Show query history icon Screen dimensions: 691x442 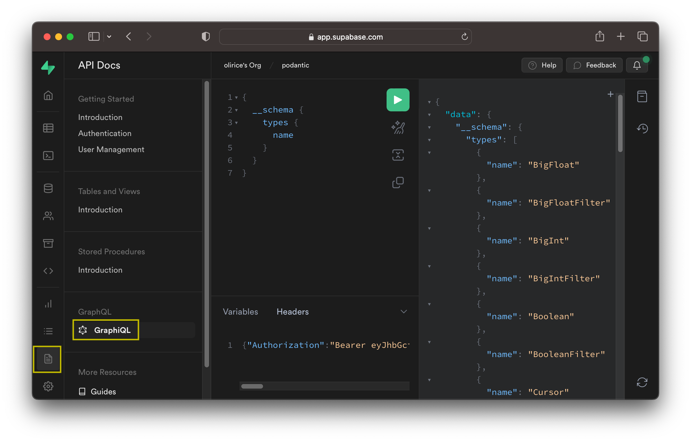coord(642,128)
